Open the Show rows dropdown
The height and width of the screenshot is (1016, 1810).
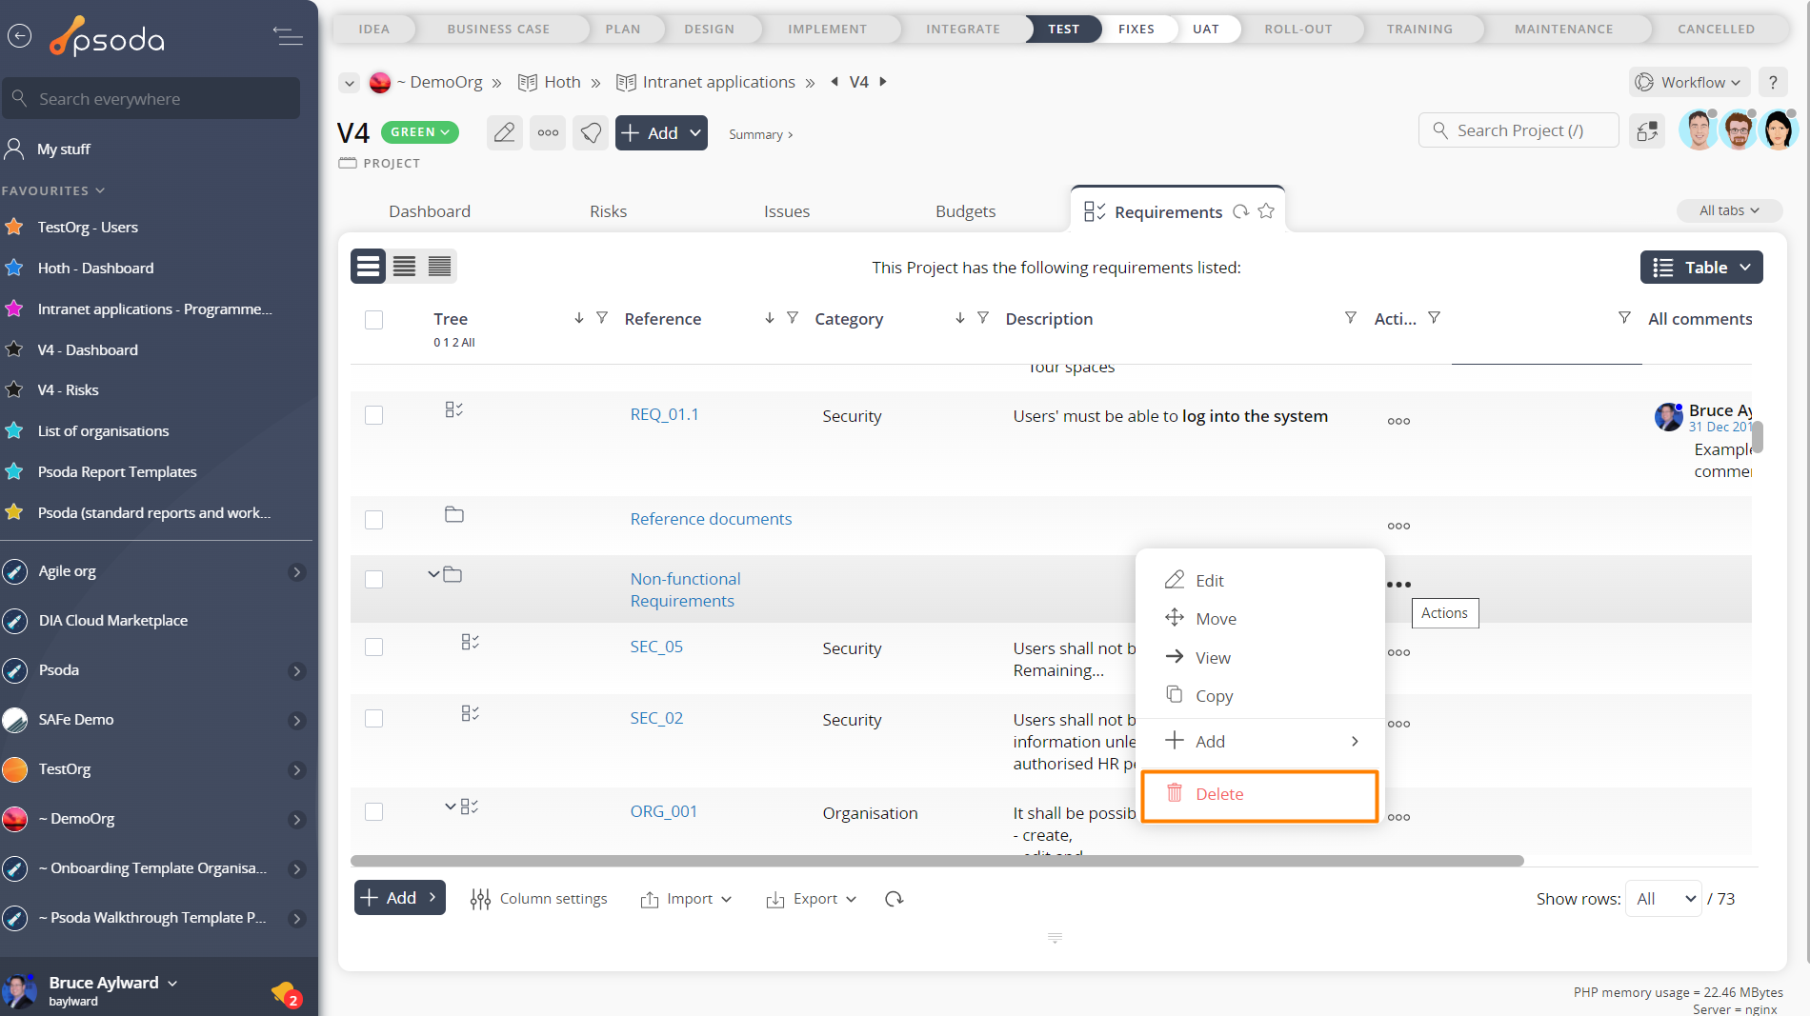1663,899
